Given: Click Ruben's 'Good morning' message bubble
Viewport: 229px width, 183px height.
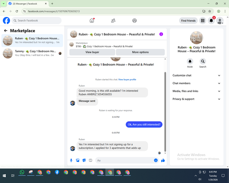Looking at the screenshot, I should pyautogui.click(x=112, y=92).
